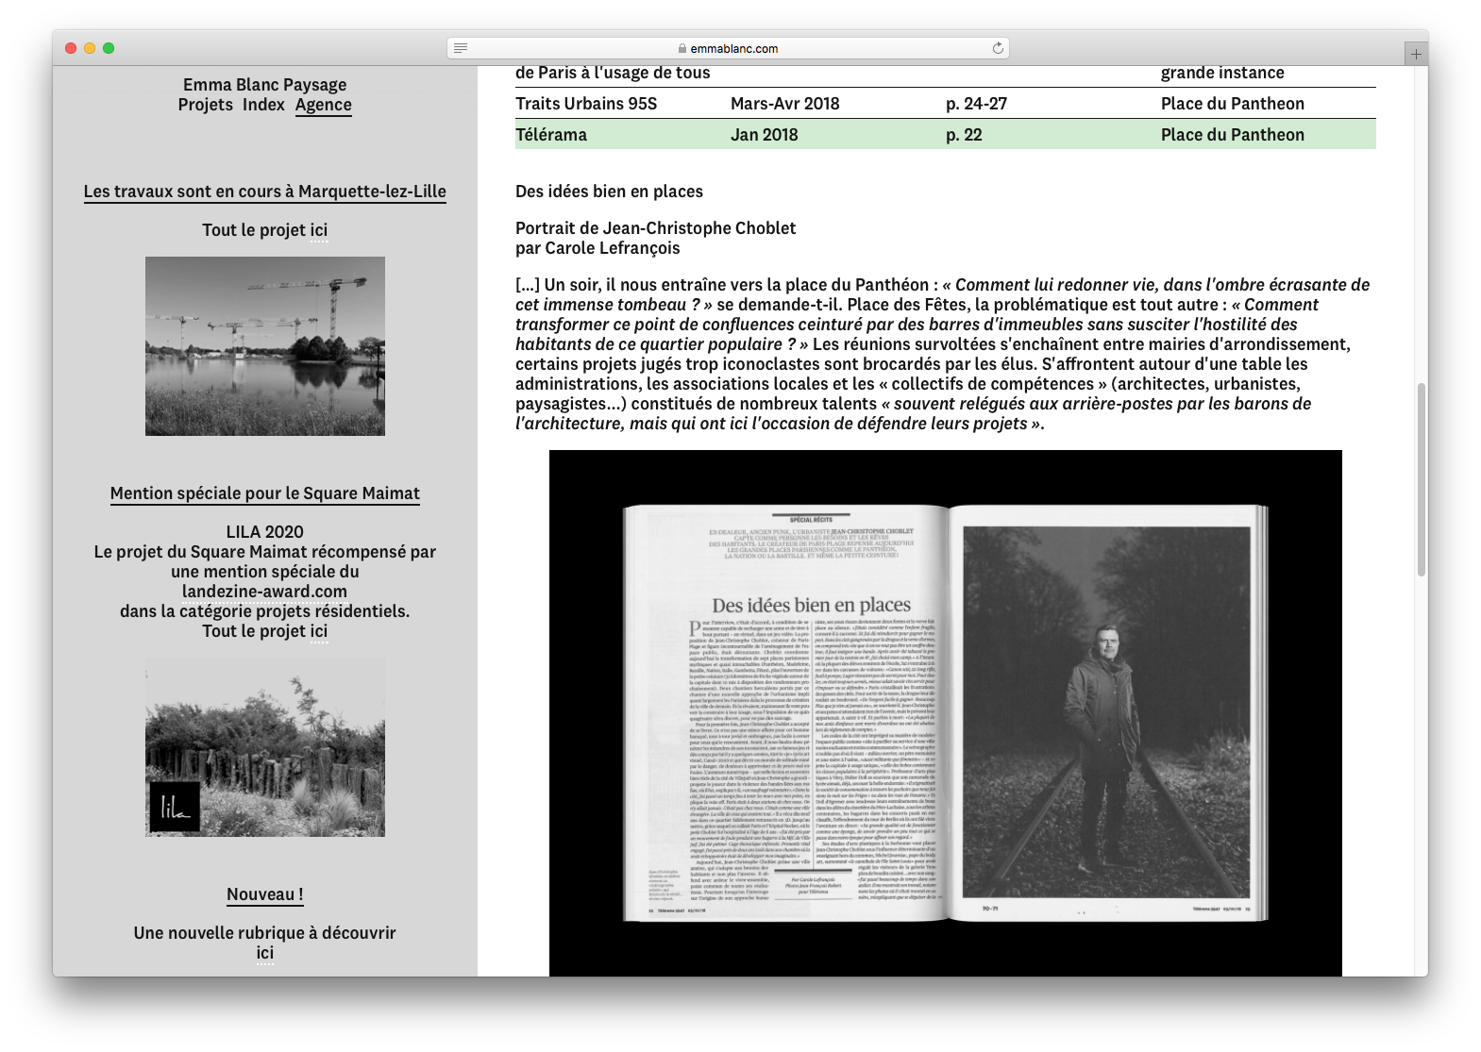Click the 'ici' link under the Marquette headline

[319, 230]
